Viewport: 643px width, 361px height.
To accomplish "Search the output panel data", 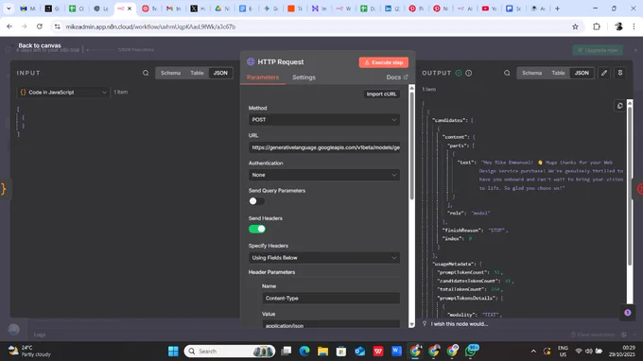I will click(507, 73).
